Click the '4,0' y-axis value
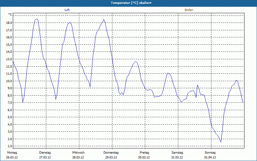The width and height of the screenshot is (257, 161). point(10,125)
